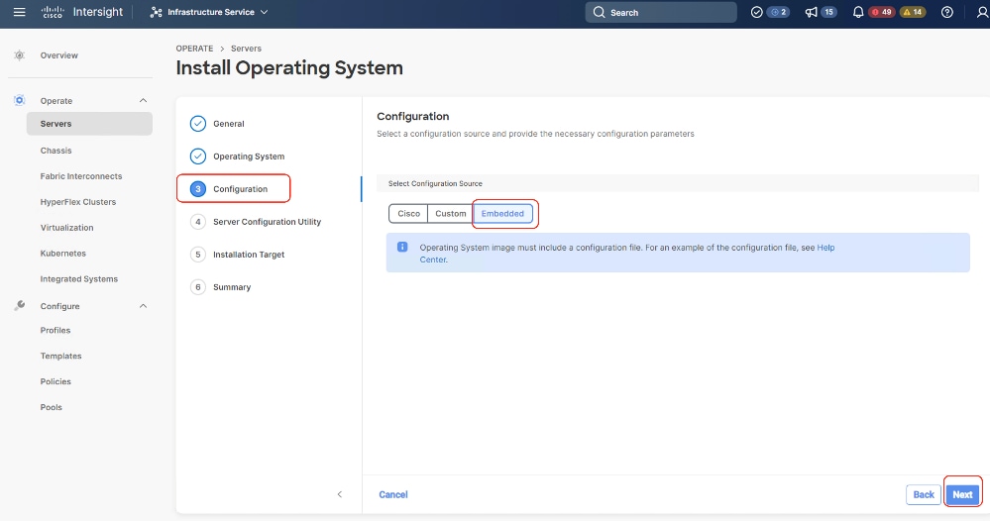Open the Help Center link
This screenshot has width=990, height=521.
tap(825, 248)
